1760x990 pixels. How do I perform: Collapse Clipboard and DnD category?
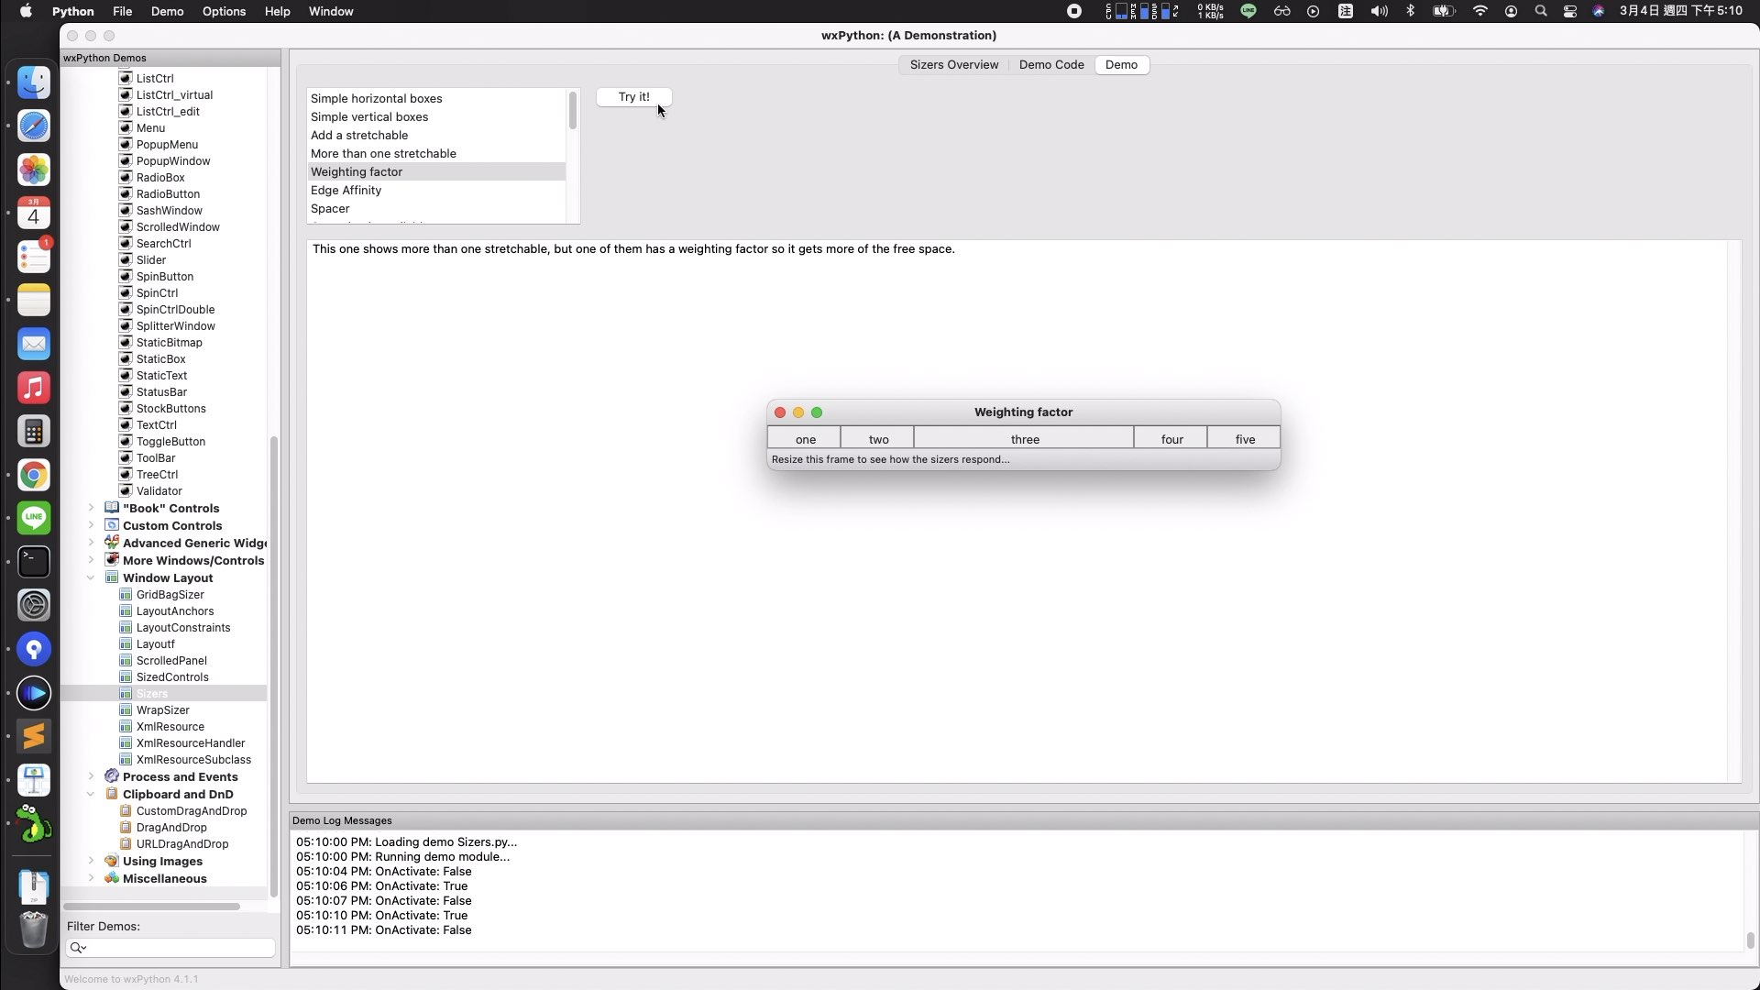[x=91, y=794]
